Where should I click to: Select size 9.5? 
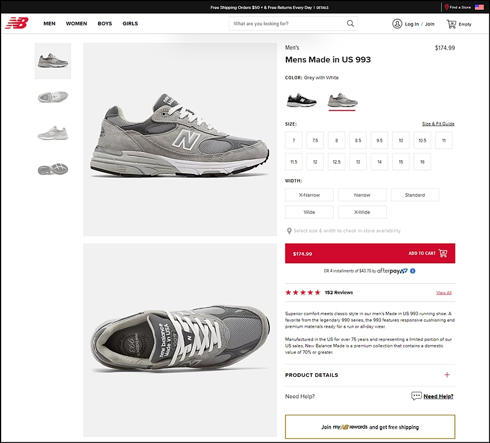click(x=379, y=141)
